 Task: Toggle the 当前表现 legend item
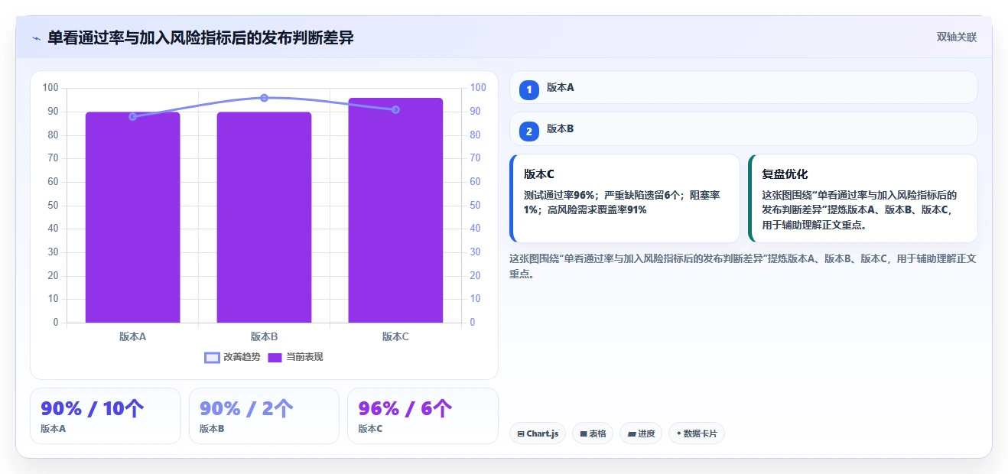(295, 357)
